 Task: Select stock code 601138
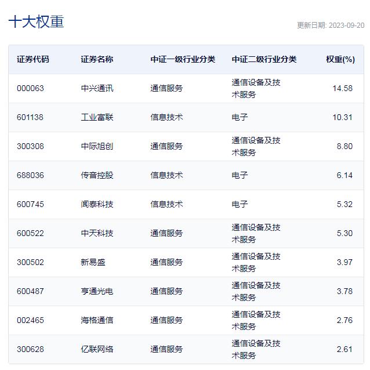point(30,117)
